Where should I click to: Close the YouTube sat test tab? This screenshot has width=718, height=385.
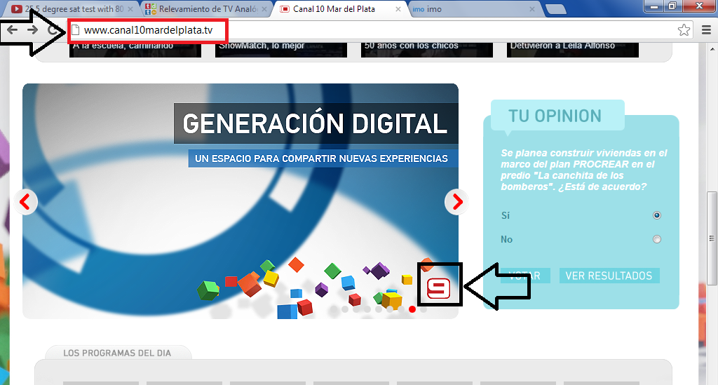pos(130,9)
